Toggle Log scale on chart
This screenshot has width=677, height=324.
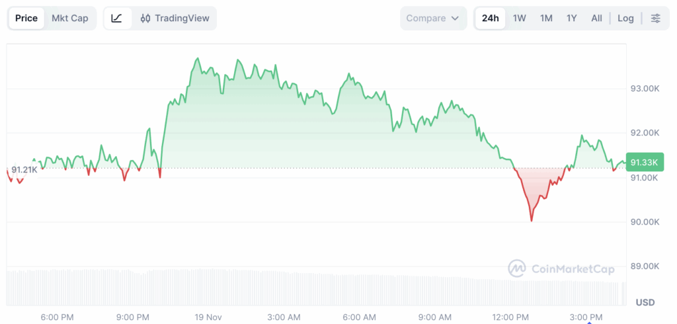pos(625,19)
